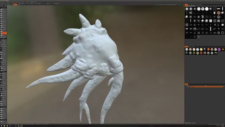Pick the brown skin-colored circle brush alpha

click(x=219, y=13)
